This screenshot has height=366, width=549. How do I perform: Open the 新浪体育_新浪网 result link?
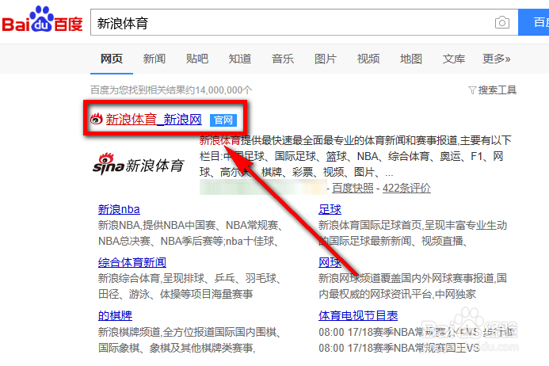[154, 120]
